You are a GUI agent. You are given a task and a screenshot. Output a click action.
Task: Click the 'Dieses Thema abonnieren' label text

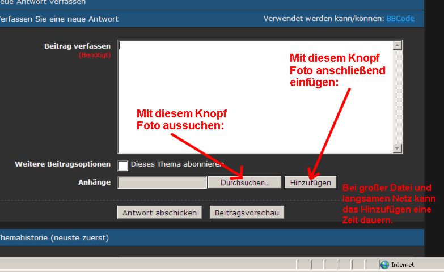[176, 164]
